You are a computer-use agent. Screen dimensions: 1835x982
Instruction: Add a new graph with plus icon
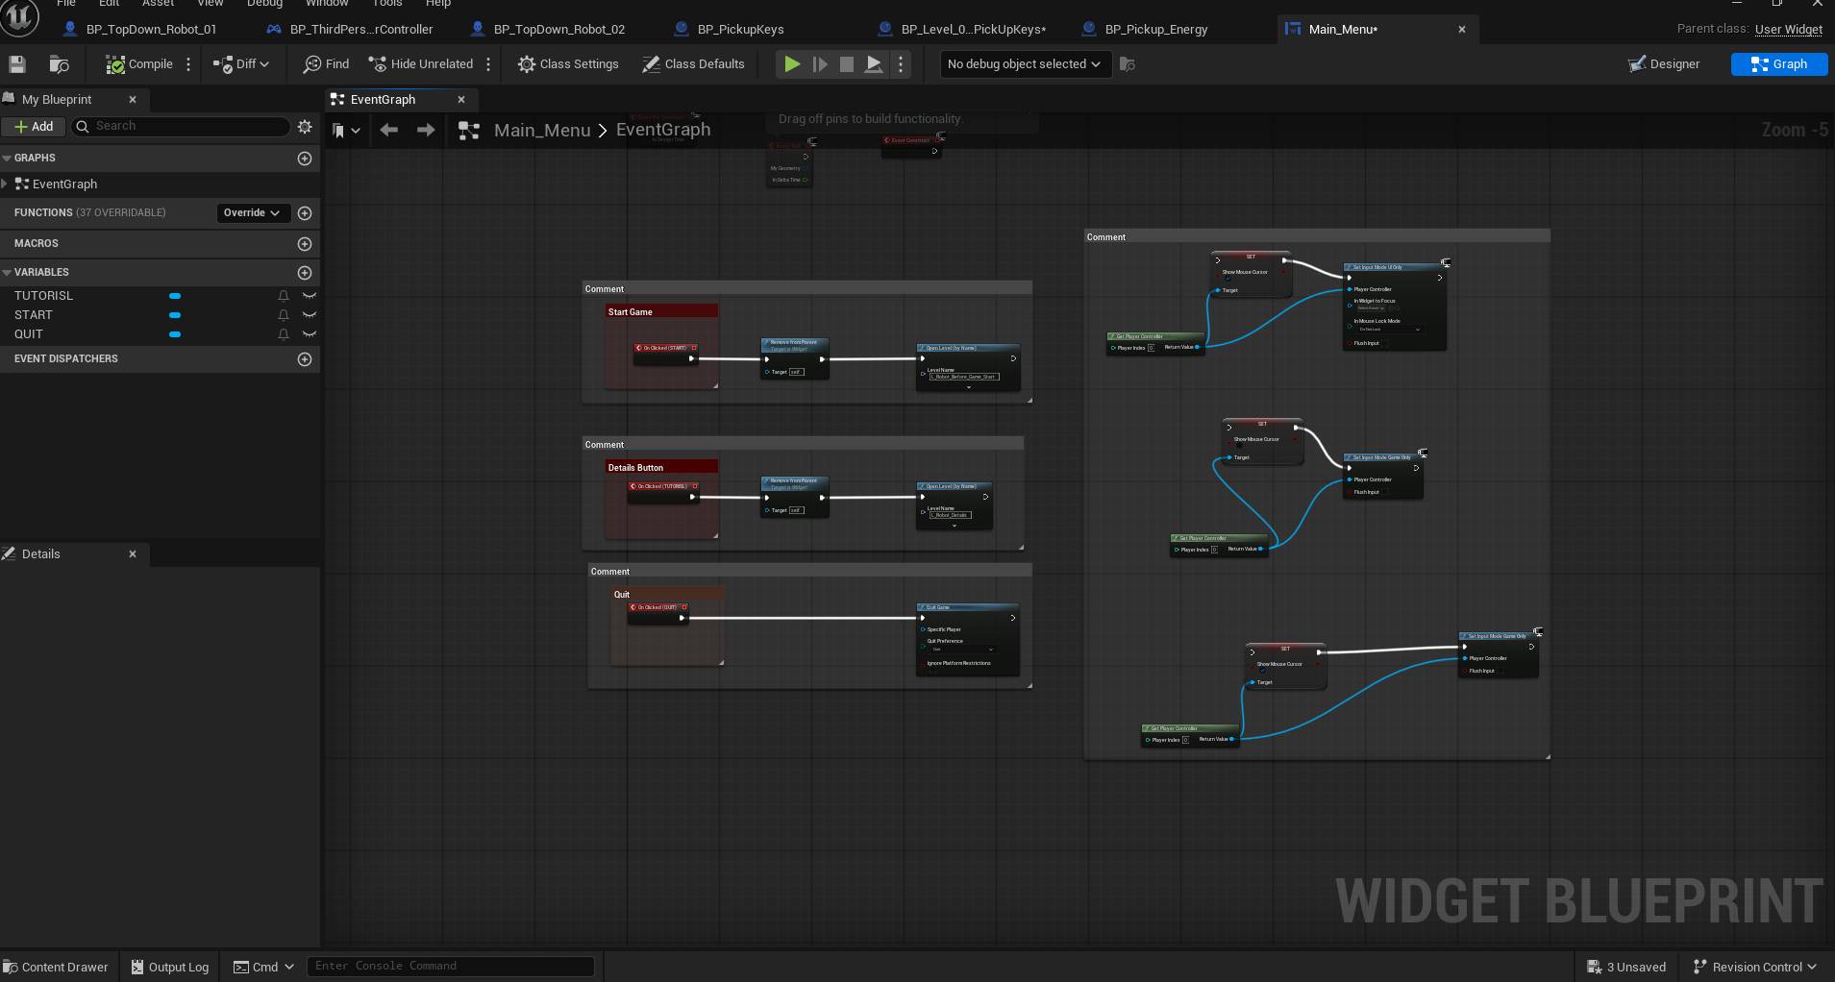(305, 158)
